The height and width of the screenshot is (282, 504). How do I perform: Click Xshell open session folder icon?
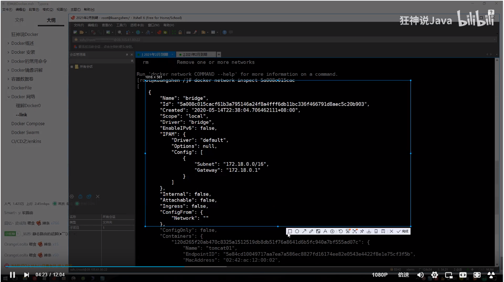(x=82, y=32)
